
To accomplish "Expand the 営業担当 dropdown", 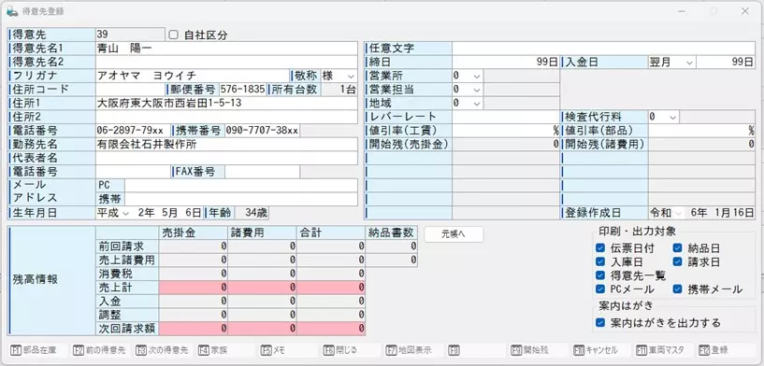I will point(468,90).
